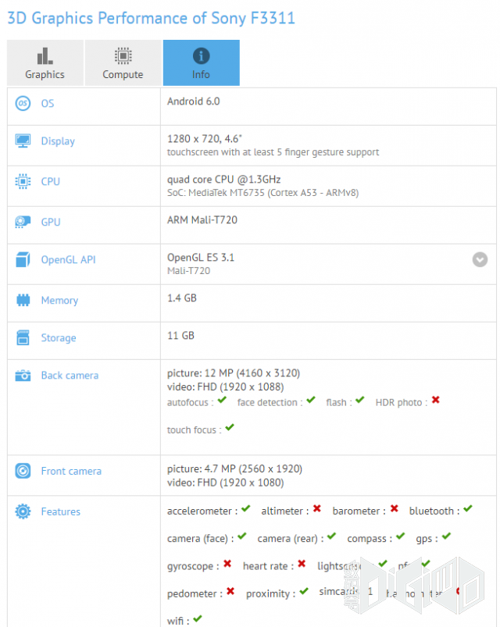Click the autofocus green check mark
Viewport: 500px width, 627px height.
(223, 400)
